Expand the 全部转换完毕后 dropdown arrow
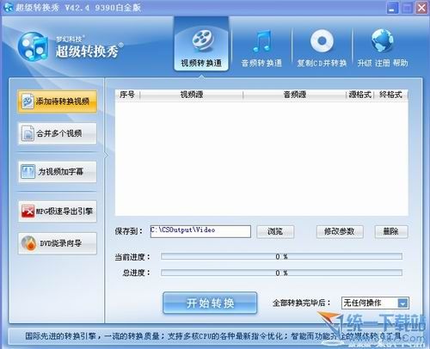 402,303
